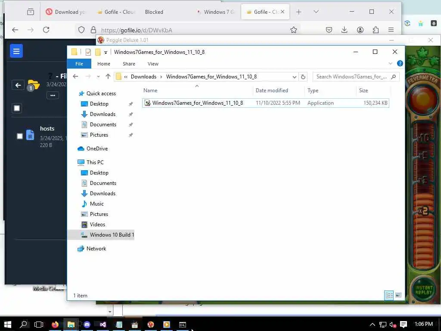The image size is (441, 331).
Task: Sort by Type column header
Action: coord(330,91)
